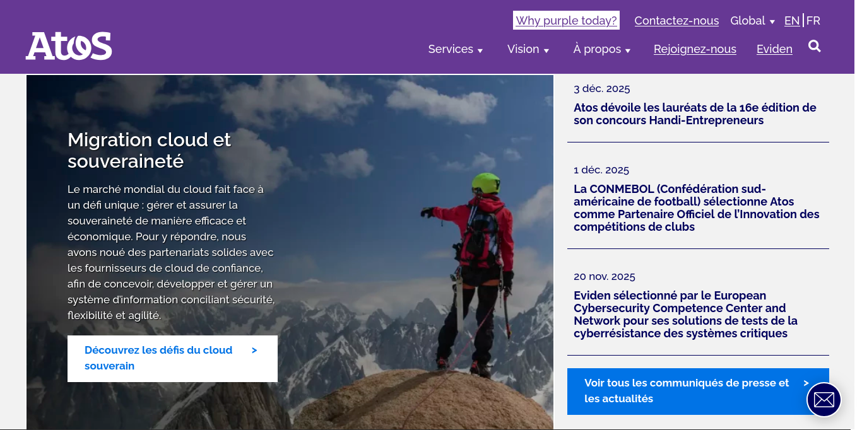
Task: Open the Eviden cybersecurity competence article
Action: [x=685, y=315]
